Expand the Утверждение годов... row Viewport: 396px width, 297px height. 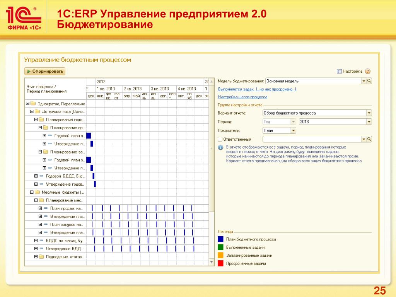click(36, 184)
